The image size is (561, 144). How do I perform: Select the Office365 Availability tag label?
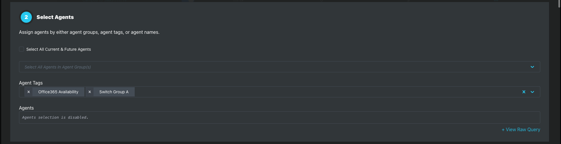coord(58,92)
